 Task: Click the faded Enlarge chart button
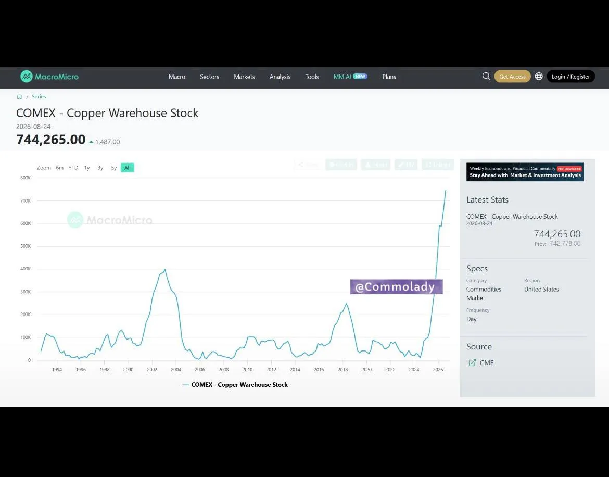438,165
